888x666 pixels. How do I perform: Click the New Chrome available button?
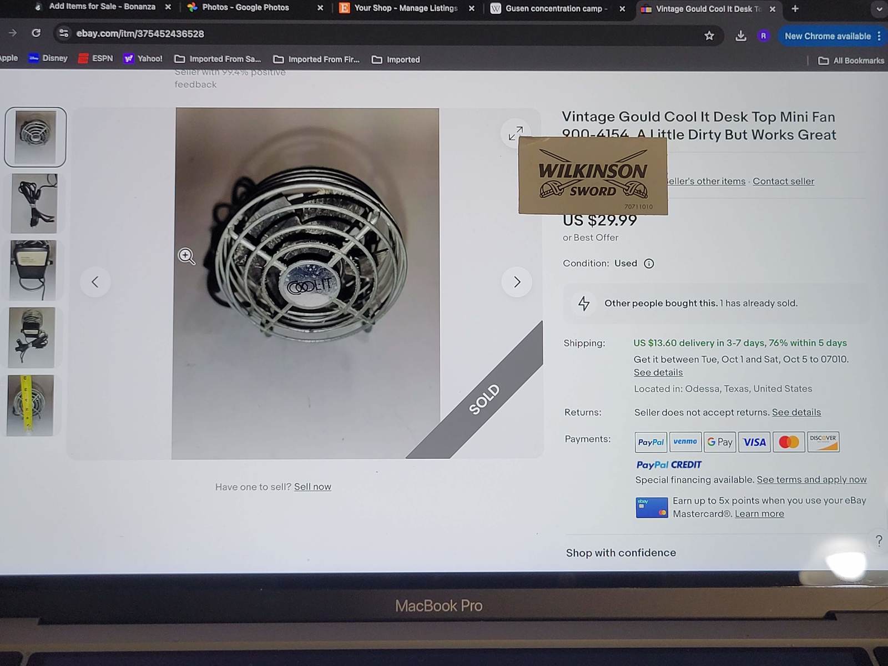pyautogui.click(x=827, y=36)
